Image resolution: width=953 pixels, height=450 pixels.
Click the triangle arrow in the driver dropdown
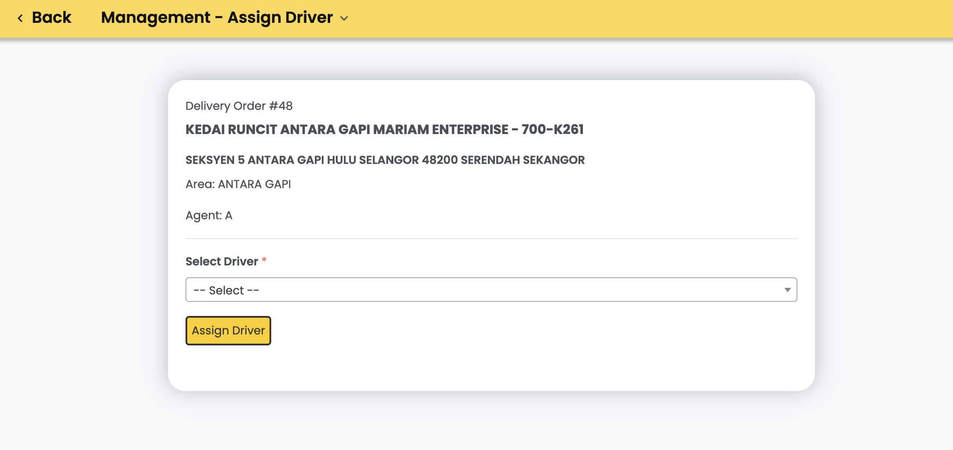(787, 290)
